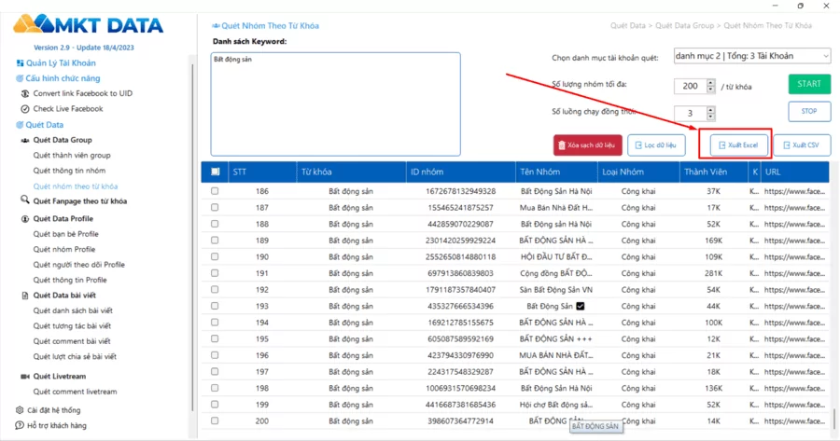The height and width of the screenshot is (441, 840).
Task: Click the Xóa sạch dữ liệu button
Action: [x=587, y=145]
